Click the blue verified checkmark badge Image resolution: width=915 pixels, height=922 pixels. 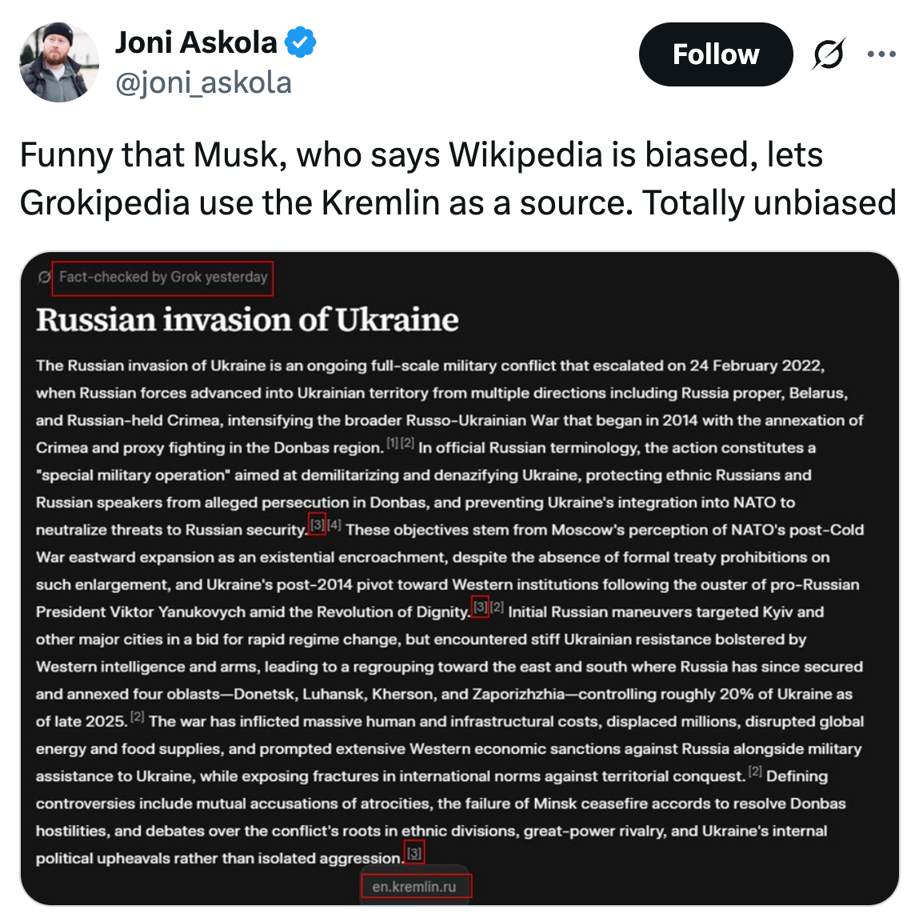point(301,42)
